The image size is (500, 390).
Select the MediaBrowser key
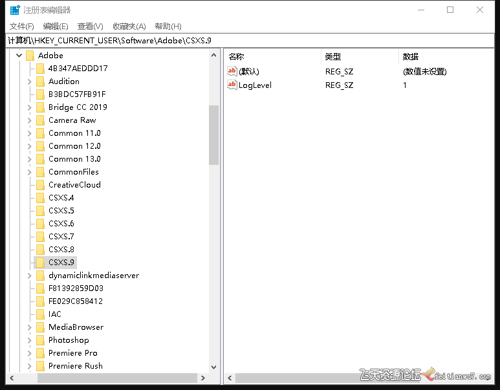[x=76, y=327]
